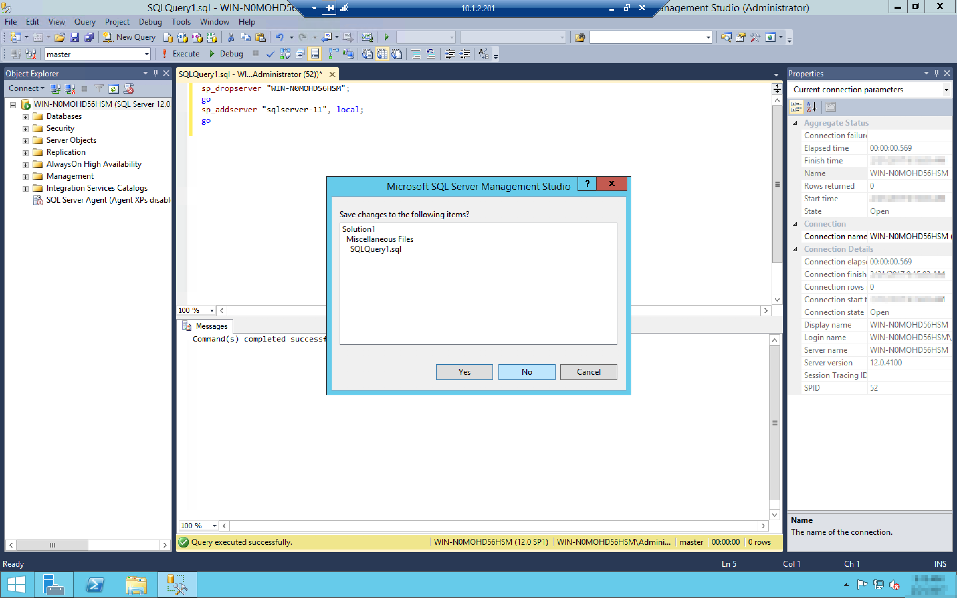Expand the Databases tree node
Screen dimensions: 957x598
(25, 117)
